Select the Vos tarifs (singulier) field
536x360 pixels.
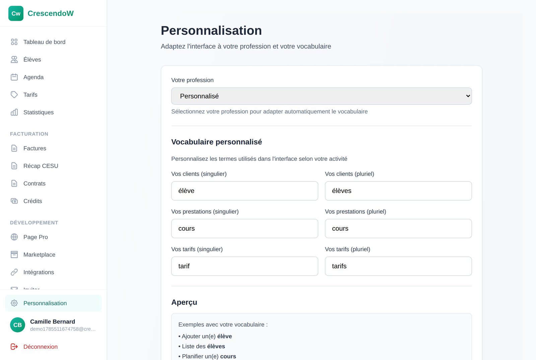coord(245,266)
